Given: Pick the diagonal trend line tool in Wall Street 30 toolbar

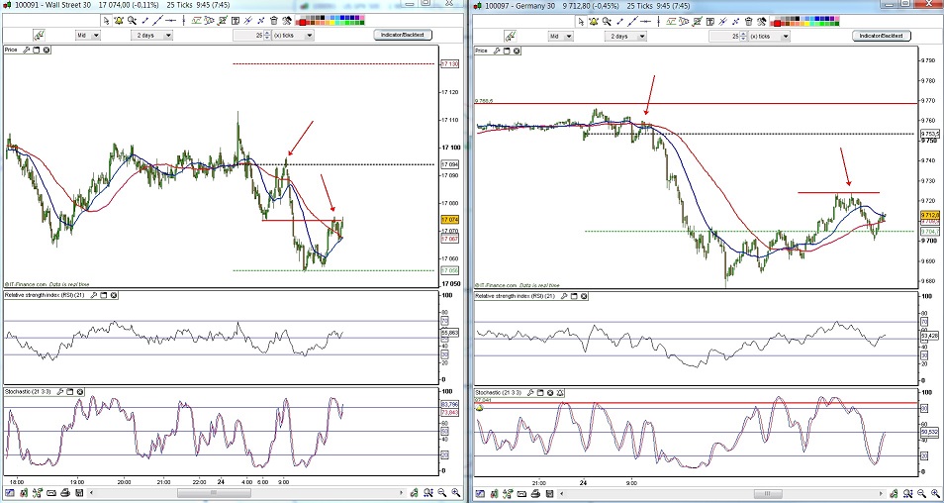Looking at the screenshot, I should pyautogui.click(x=157, y=21).
